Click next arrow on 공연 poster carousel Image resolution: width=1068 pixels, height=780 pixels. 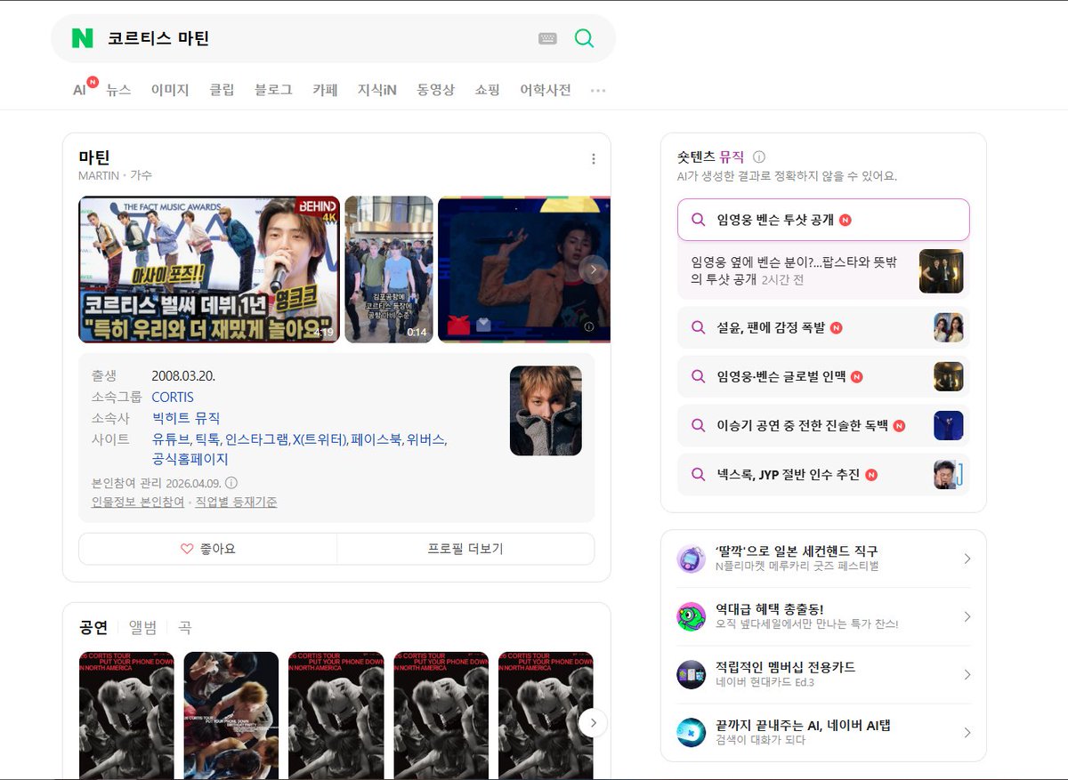[x=594, y=722]
